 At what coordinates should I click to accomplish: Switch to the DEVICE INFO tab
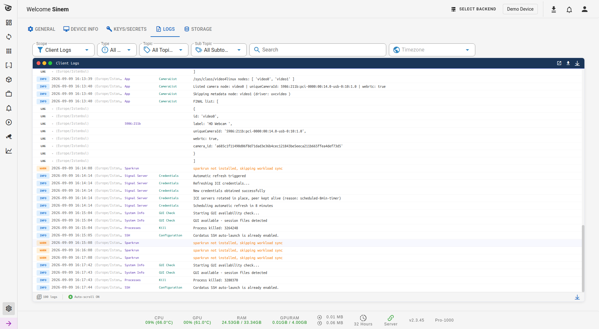pos(81,29)
